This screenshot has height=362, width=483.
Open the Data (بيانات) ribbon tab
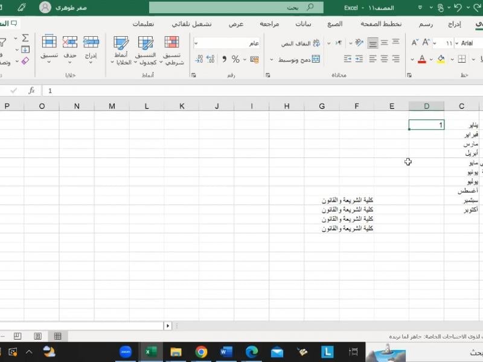click(303, 24)
